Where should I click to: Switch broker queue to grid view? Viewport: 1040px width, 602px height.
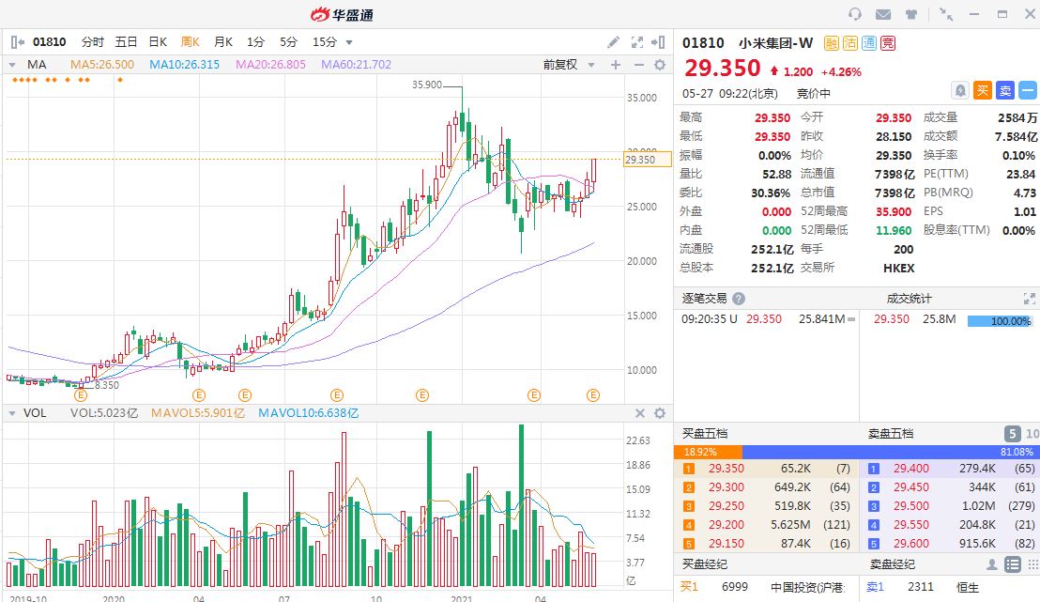[1031, 564]
